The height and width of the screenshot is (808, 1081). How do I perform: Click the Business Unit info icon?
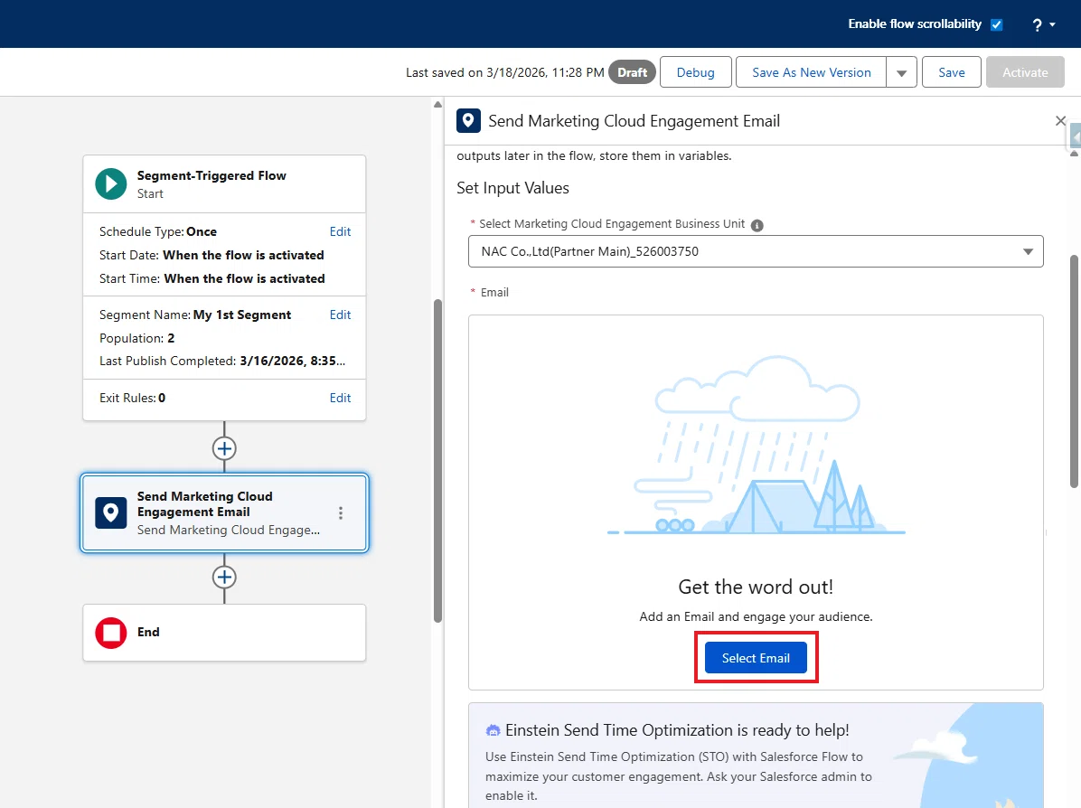(x=757, y=225)
